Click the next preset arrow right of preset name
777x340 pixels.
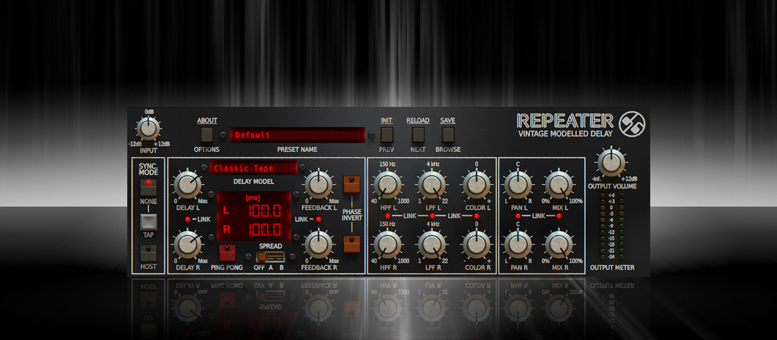(x=372, y=135)
